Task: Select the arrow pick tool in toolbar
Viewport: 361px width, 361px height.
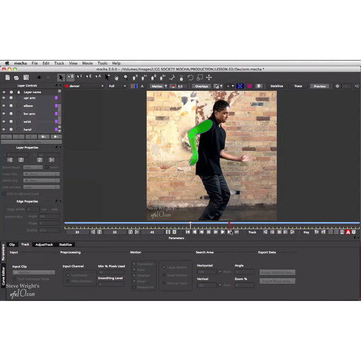Action: coord(61,77)
